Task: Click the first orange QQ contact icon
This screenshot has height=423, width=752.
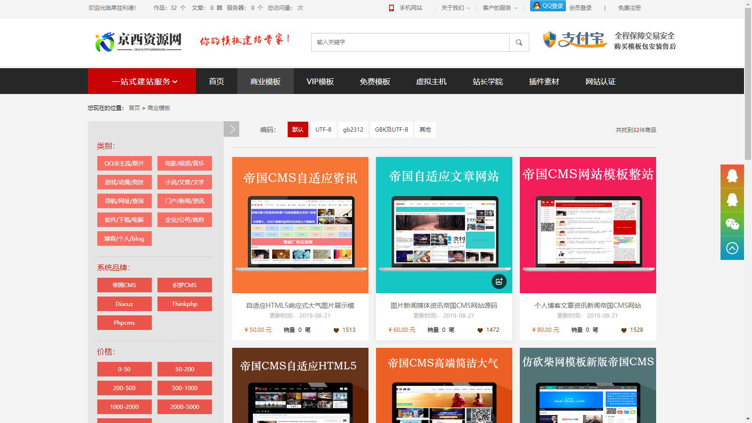Action: (732, 176)
